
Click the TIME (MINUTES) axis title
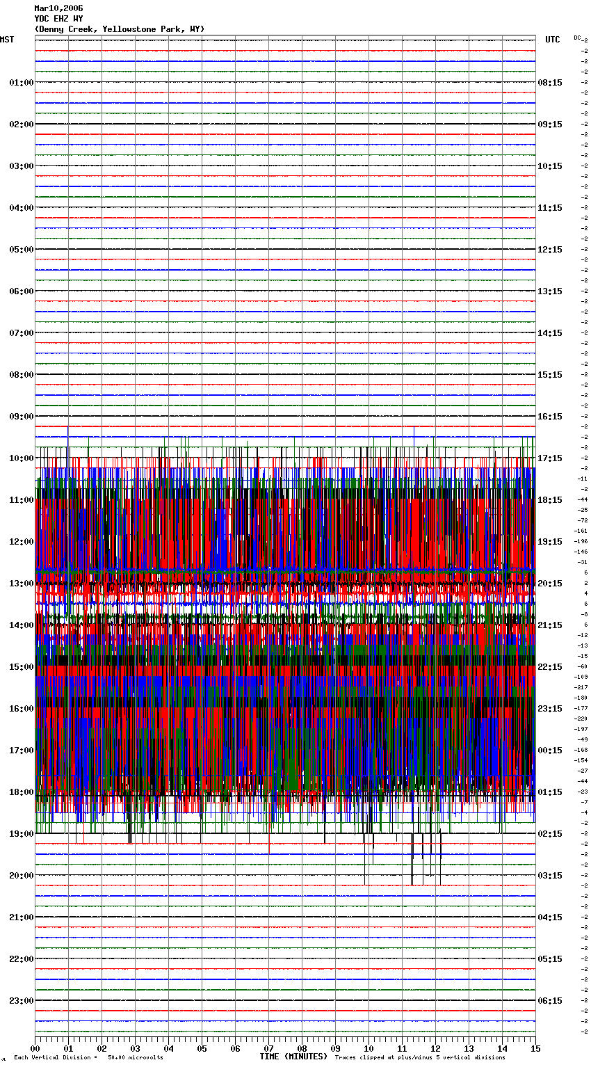tap(293, 1057)
